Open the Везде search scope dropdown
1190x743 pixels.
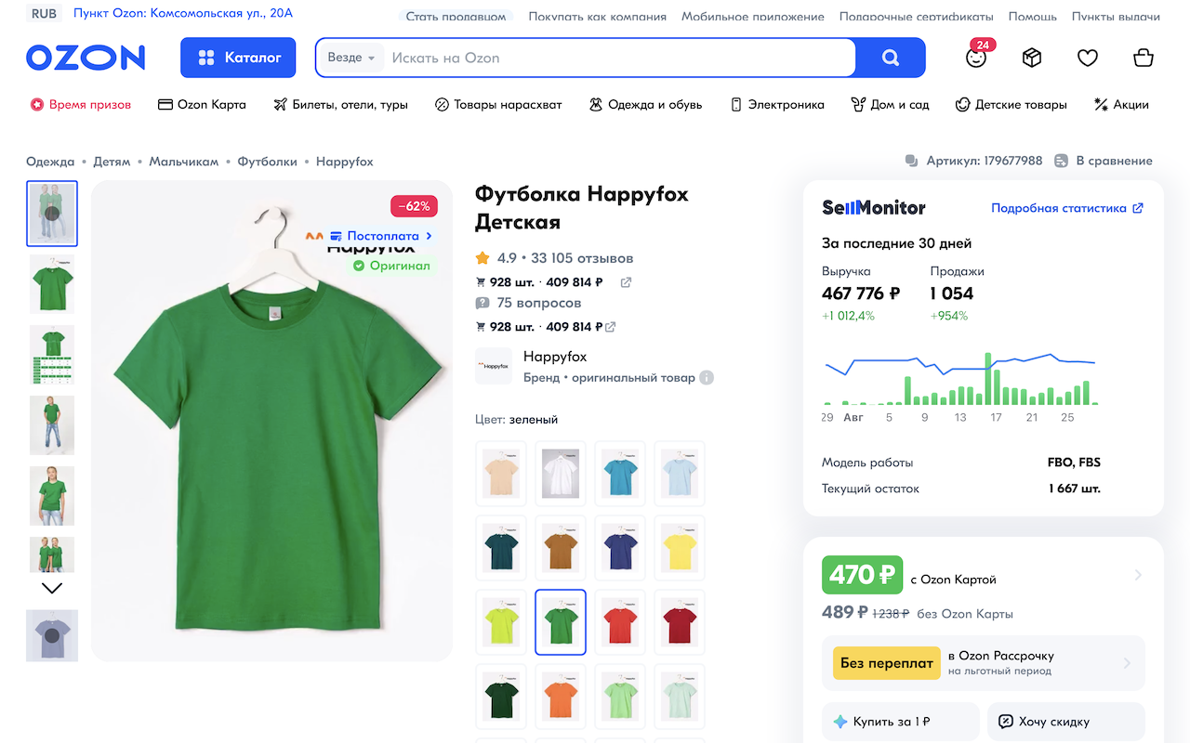(350, 57)
